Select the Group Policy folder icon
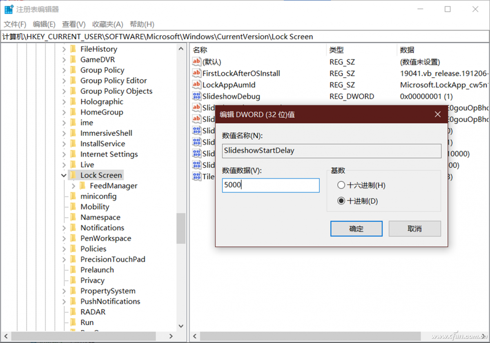Image resolution: width=490 pixels, height=343 pixels. 73,70
